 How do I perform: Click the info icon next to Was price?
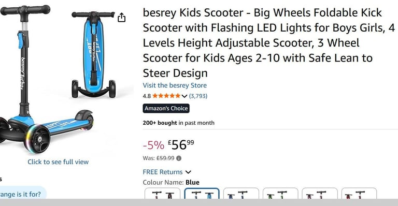coord(179,158)
